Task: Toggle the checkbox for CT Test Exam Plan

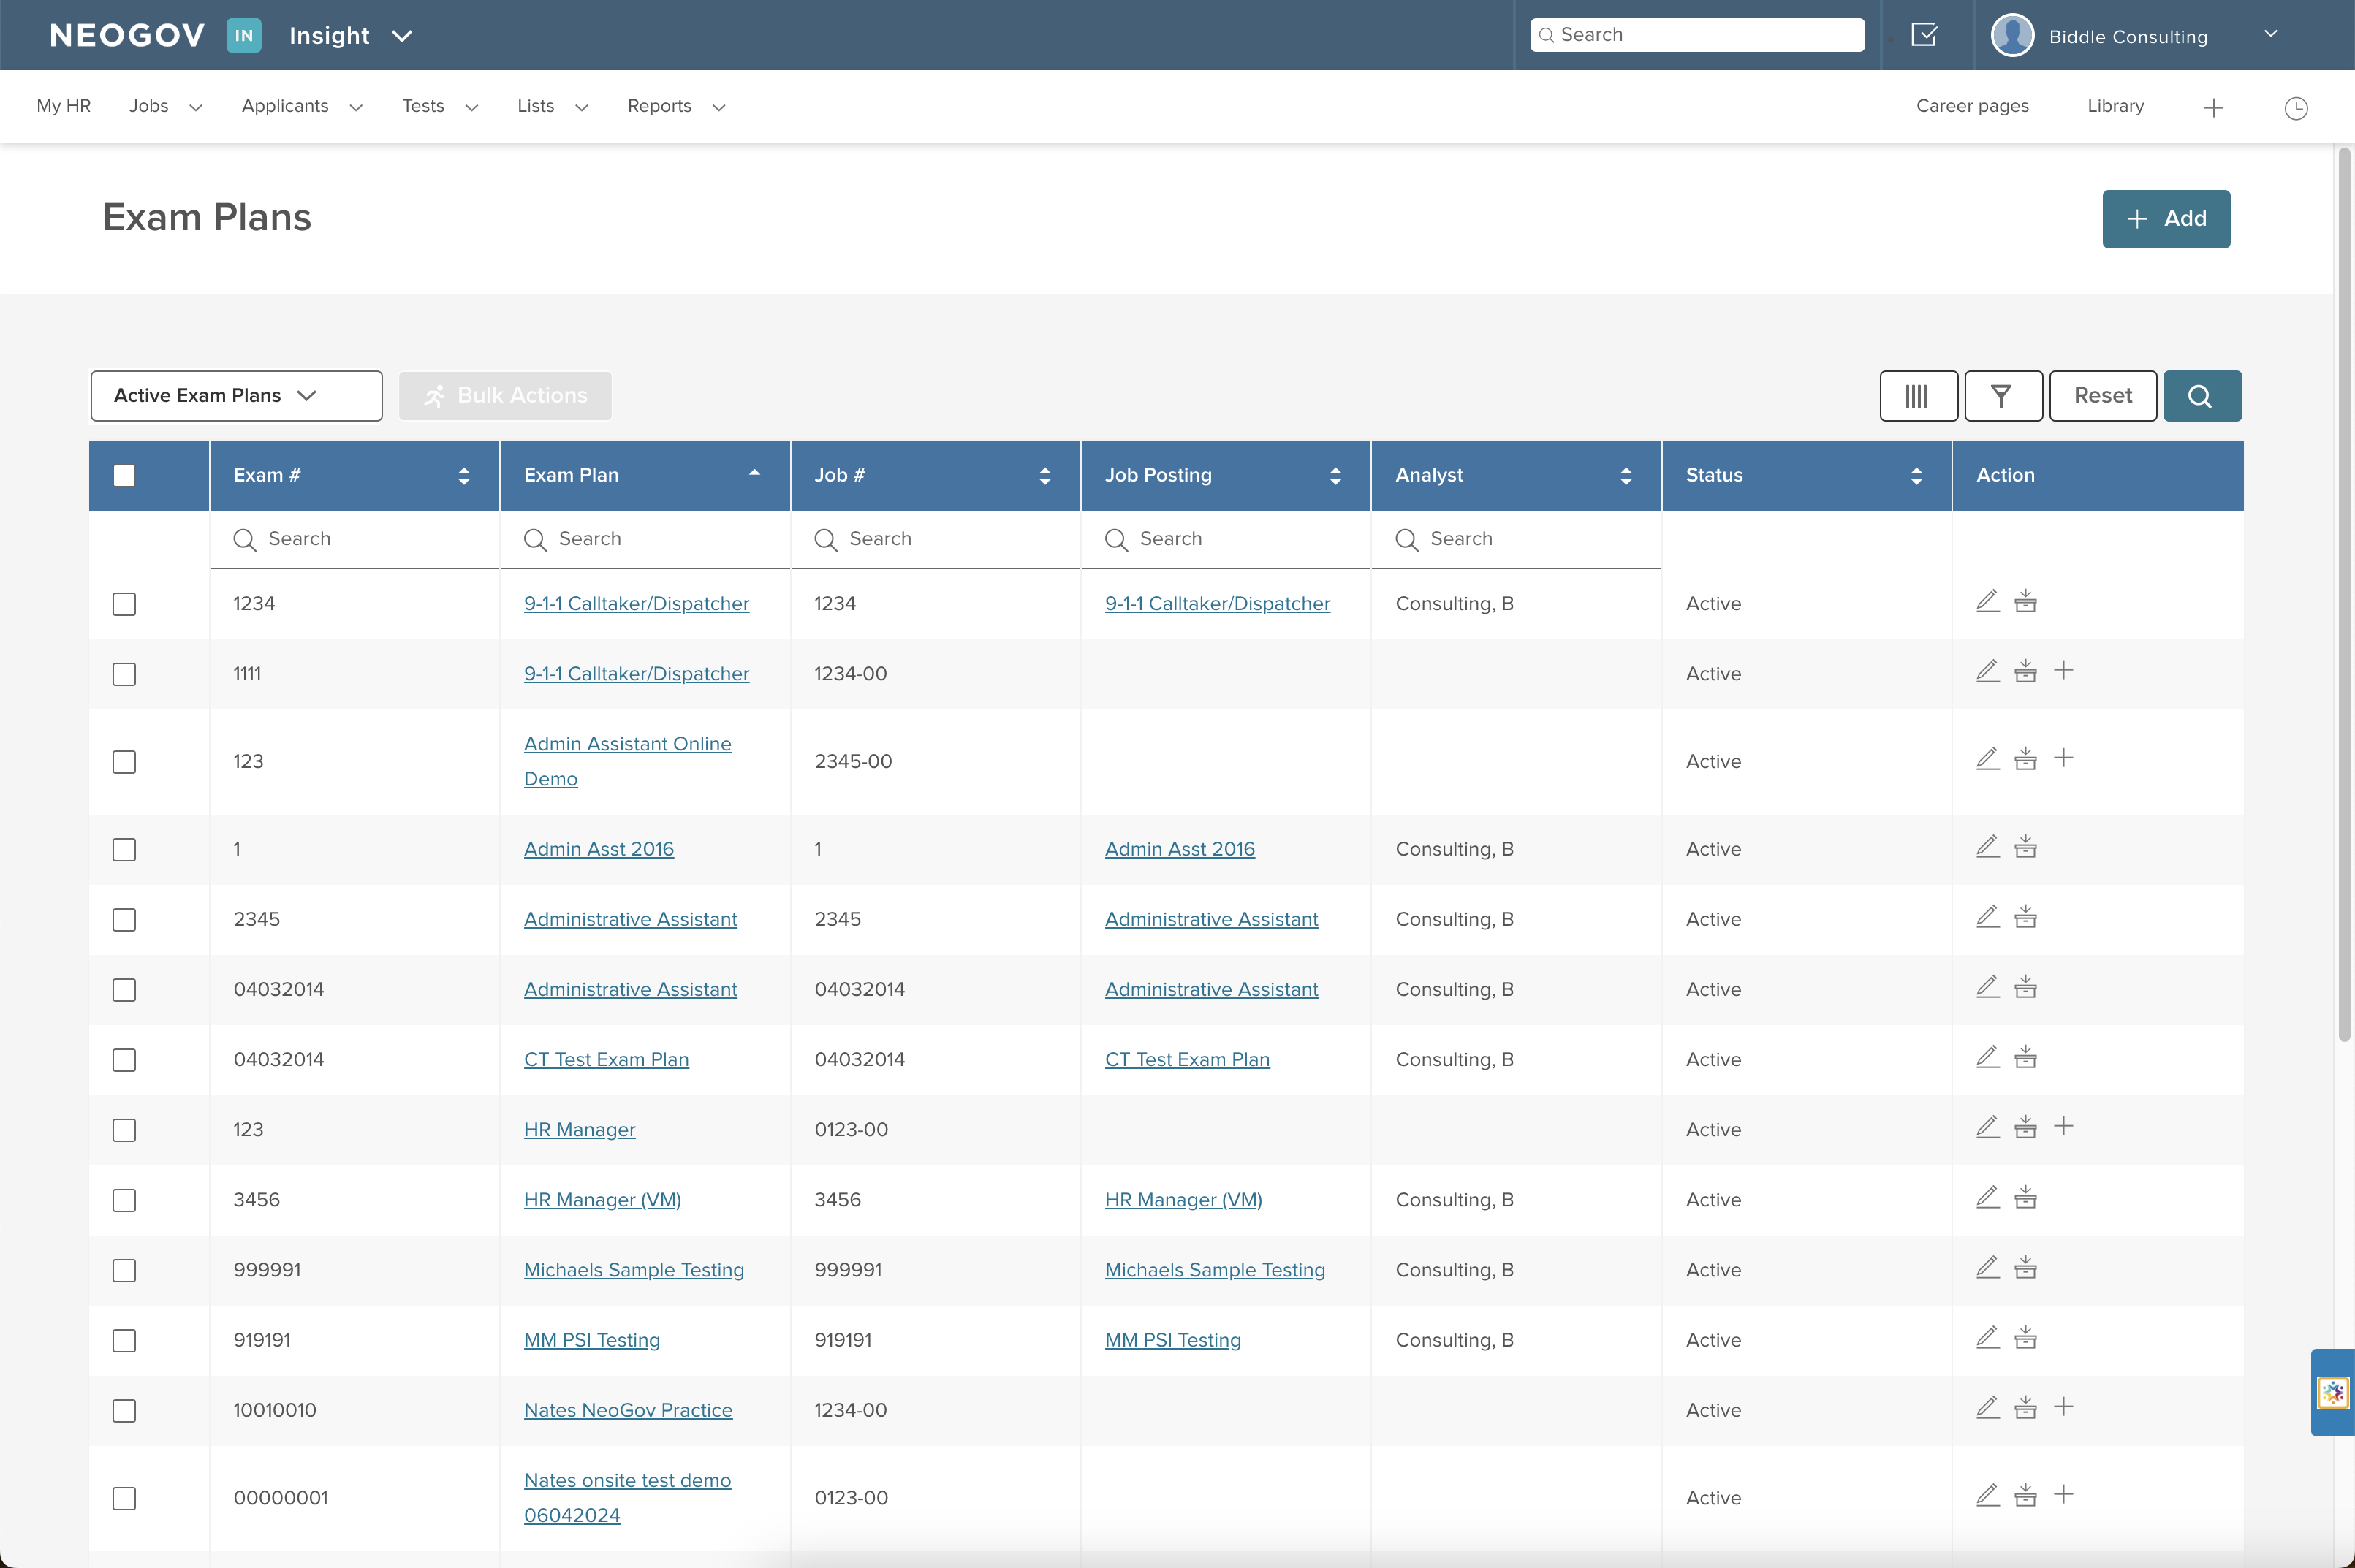Action: point(124,1060)
